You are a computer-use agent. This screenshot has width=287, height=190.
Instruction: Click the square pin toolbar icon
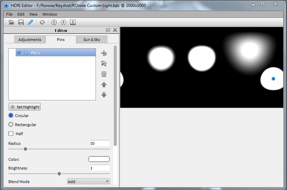(x=73, y=22)
